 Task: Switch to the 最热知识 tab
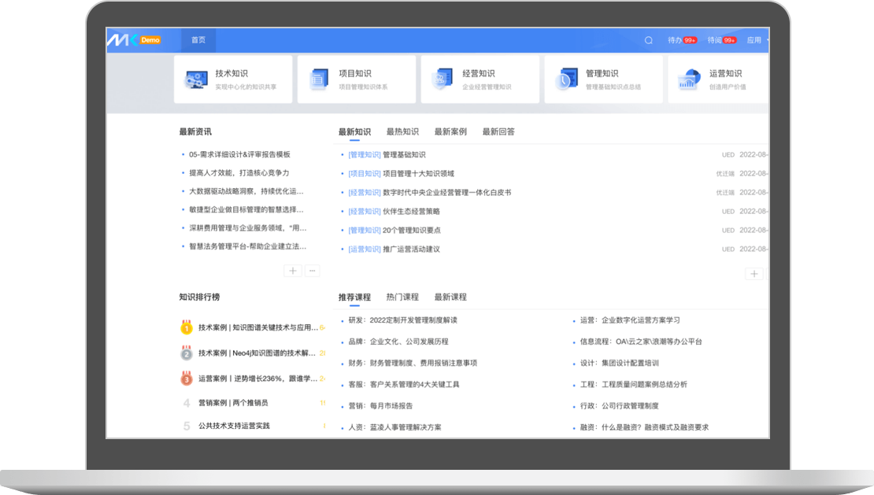point(402,132)
